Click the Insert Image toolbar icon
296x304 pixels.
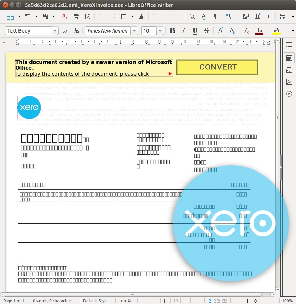[246, 16]
